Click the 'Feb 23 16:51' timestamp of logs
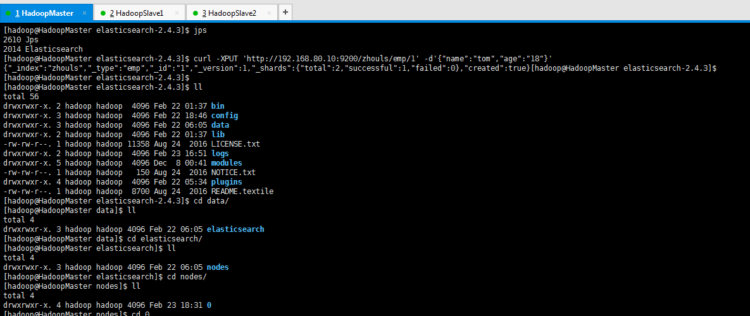The image size is (750, 316). [x=180, y=153]
